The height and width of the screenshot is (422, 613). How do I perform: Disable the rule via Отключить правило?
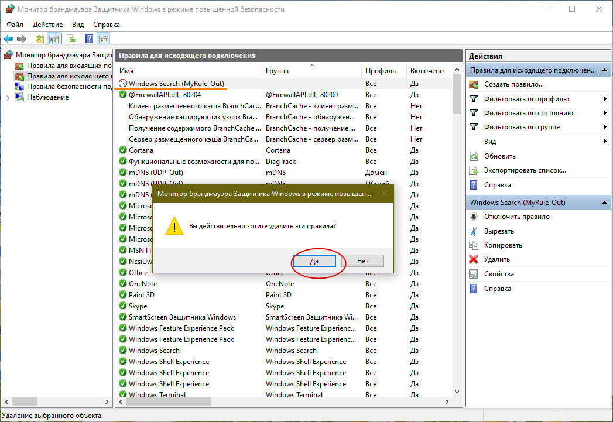click(516, 217)
